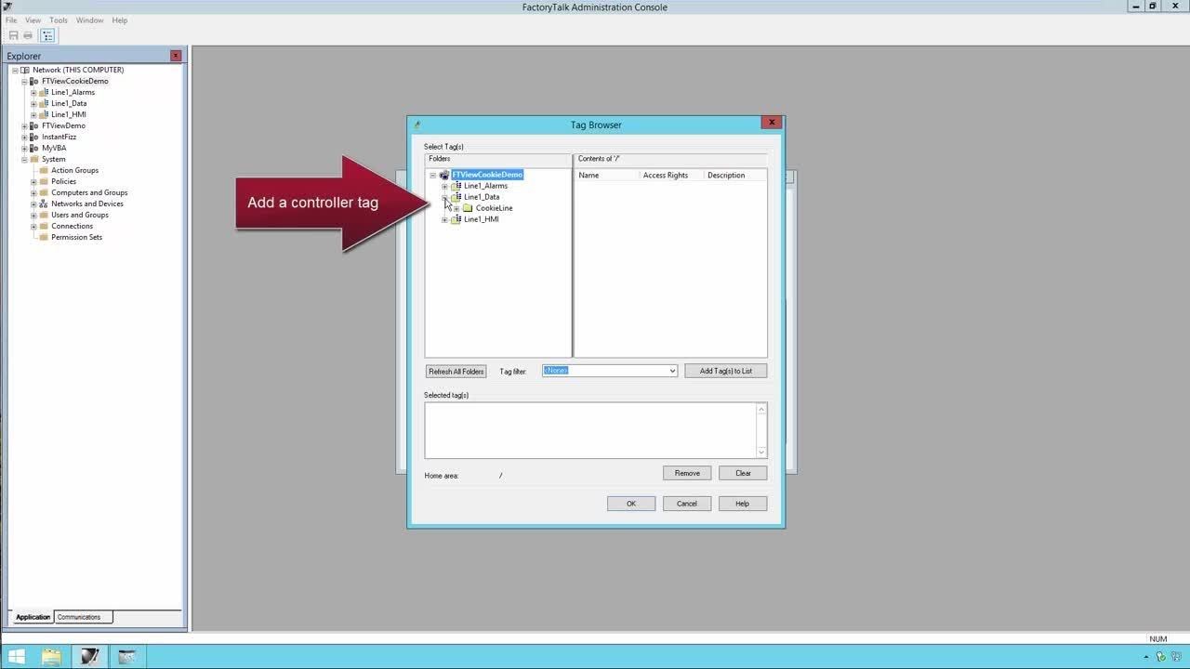Click the FTViewDemo application icon in Explorer
Image resolution: width=1190 pixels, height=669 pixels.
click(34, 125)
